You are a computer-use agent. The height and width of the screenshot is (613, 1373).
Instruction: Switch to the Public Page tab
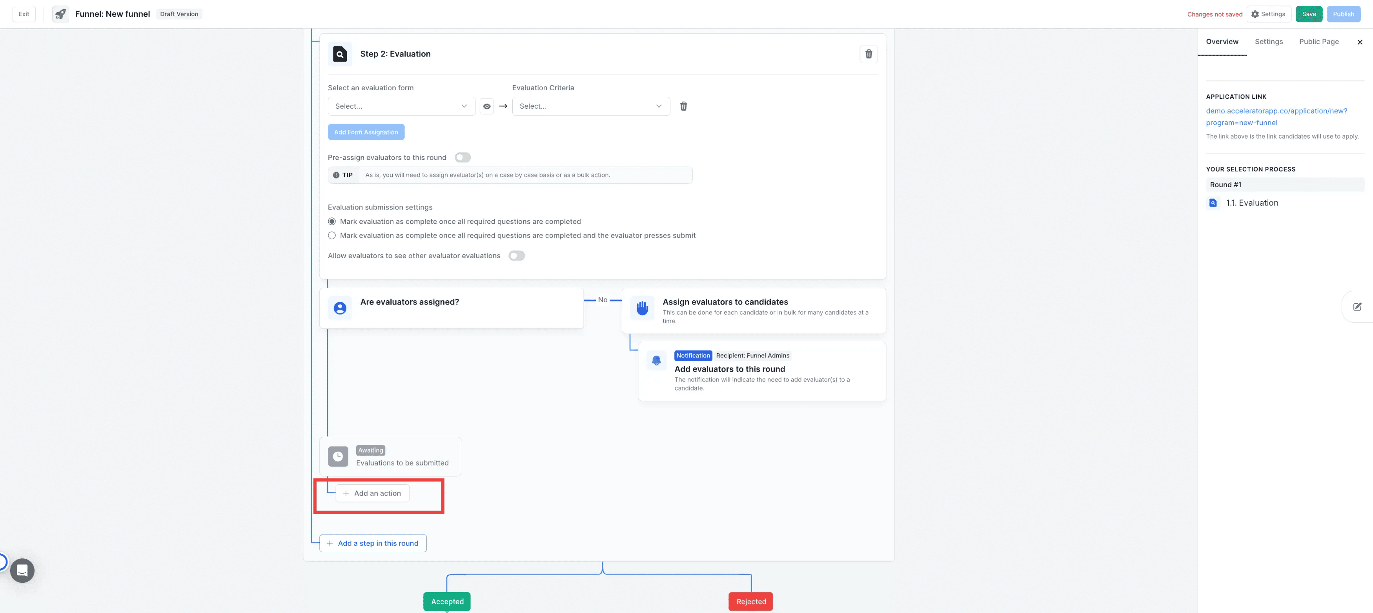point(1318,42)
